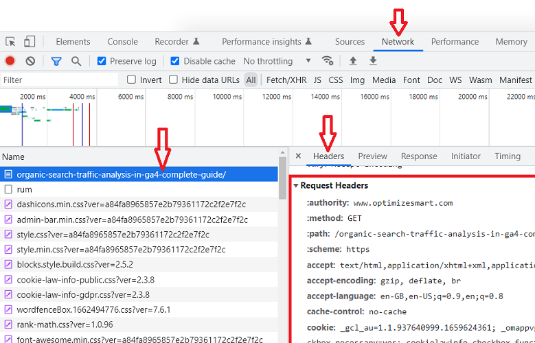Open network conditions wifi-gear icon

328,60
